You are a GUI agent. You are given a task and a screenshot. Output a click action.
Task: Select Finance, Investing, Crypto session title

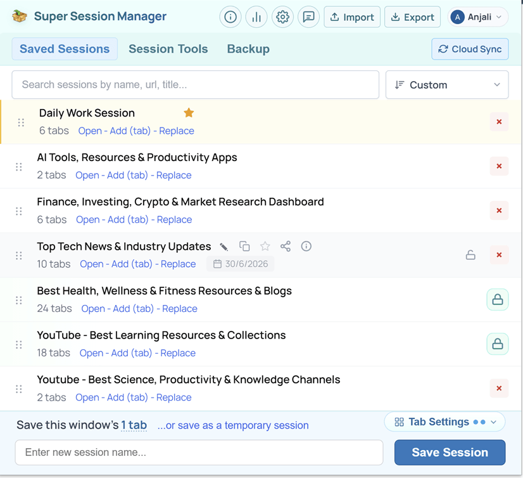(180, 202)
